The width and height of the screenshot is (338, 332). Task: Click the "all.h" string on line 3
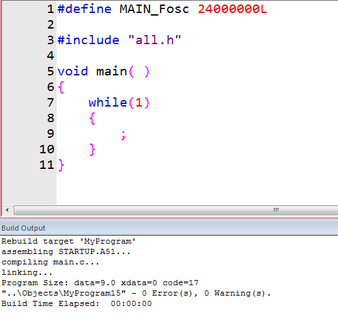click(x=155, y=40)
